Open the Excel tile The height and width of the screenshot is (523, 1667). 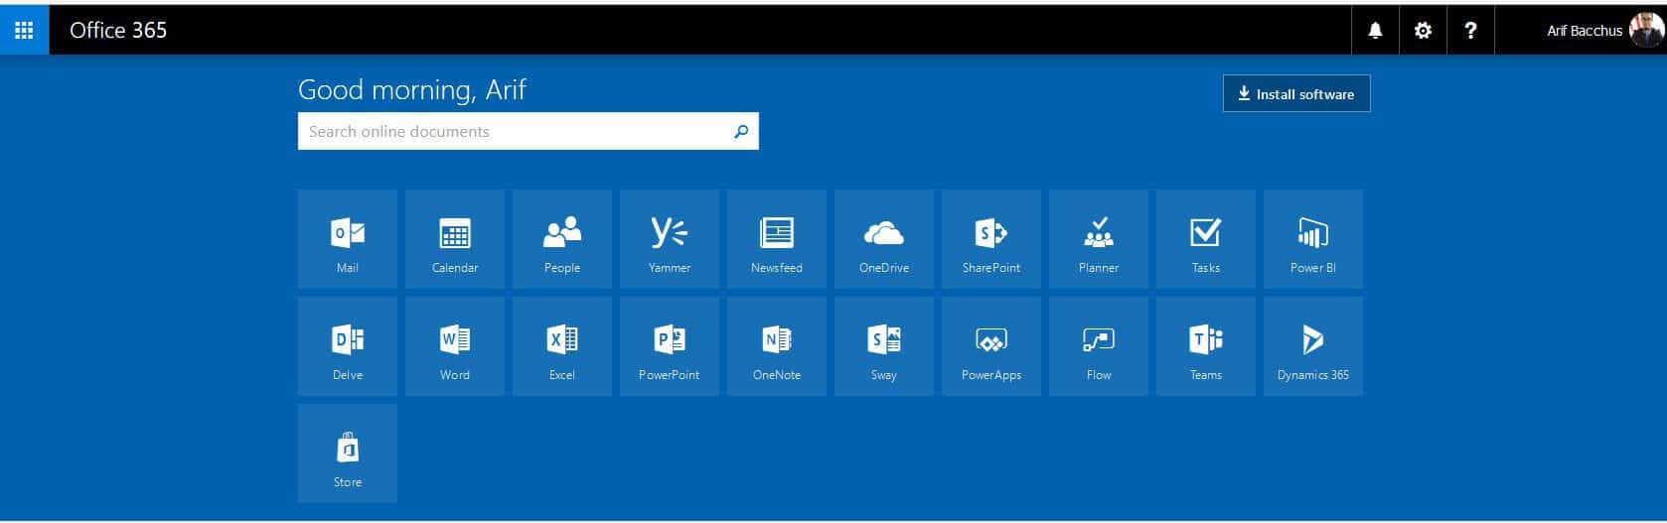point(562,346)
